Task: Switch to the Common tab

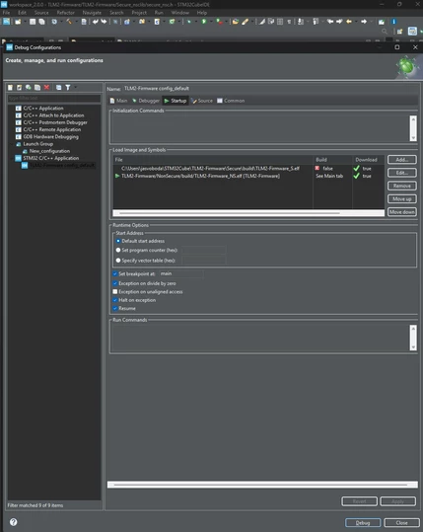Action: tap(231, 101)
